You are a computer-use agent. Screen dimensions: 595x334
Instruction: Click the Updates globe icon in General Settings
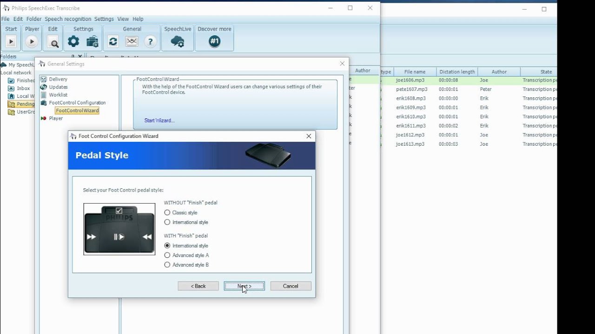click(44, 87)
